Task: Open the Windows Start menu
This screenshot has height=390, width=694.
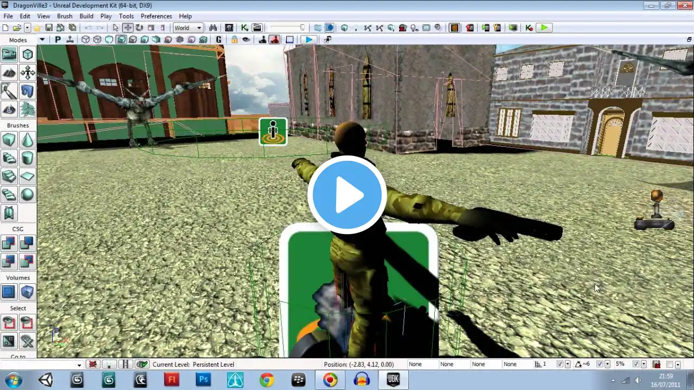Action: pyautogui.click(x=12, y=380)
